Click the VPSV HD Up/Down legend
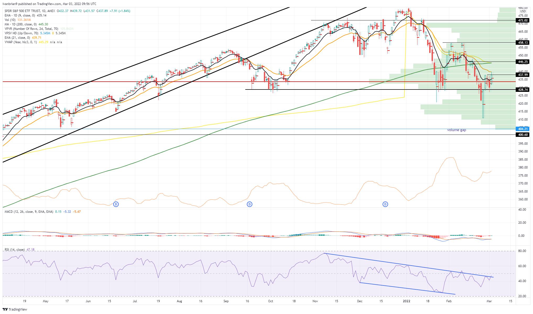533x314 pixels. tap(22, 33)
